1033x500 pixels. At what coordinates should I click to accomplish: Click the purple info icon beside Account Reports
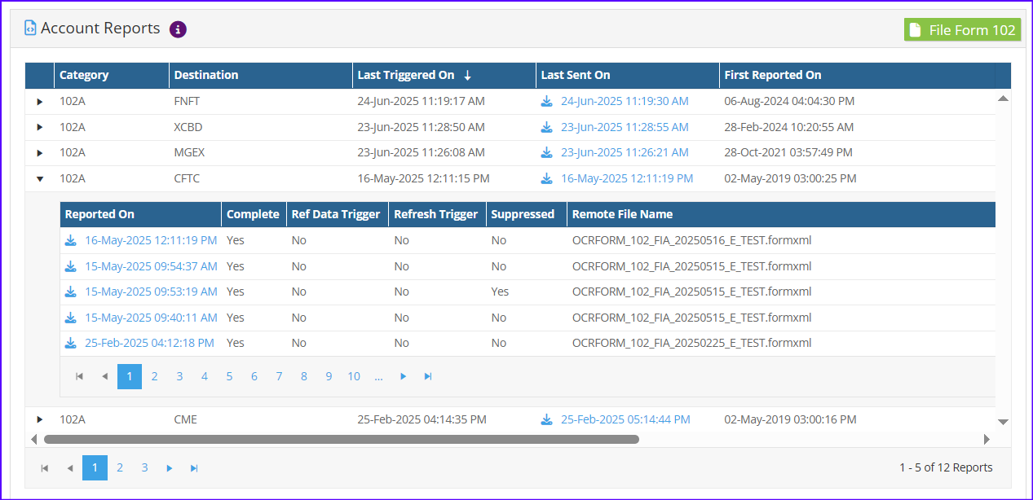178,29
